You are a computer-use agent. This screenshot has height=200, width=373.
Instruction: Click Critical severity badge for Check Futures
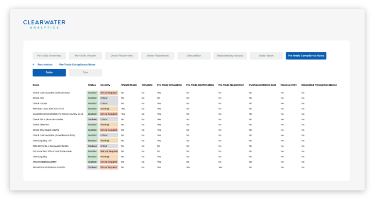108,103
